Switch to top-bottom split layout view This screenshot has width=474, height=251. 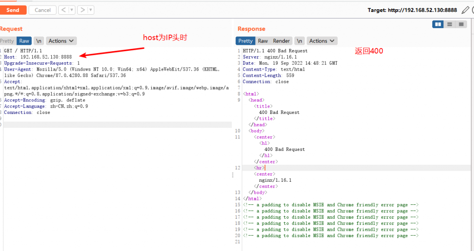[x=449, y=24]
